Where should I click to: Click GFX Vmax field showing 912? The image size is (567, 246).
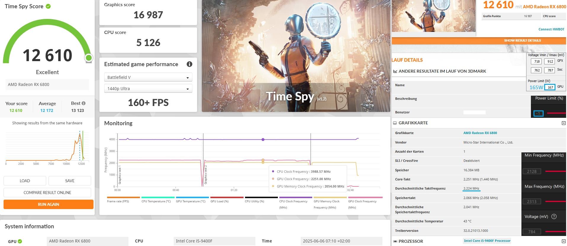tap(549, 61)
